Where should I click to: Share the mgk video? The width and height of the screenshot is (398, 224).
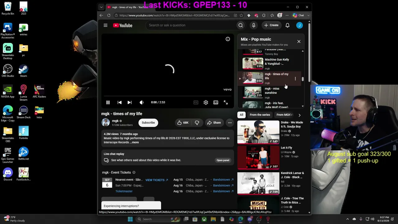(x=214, y=123)
